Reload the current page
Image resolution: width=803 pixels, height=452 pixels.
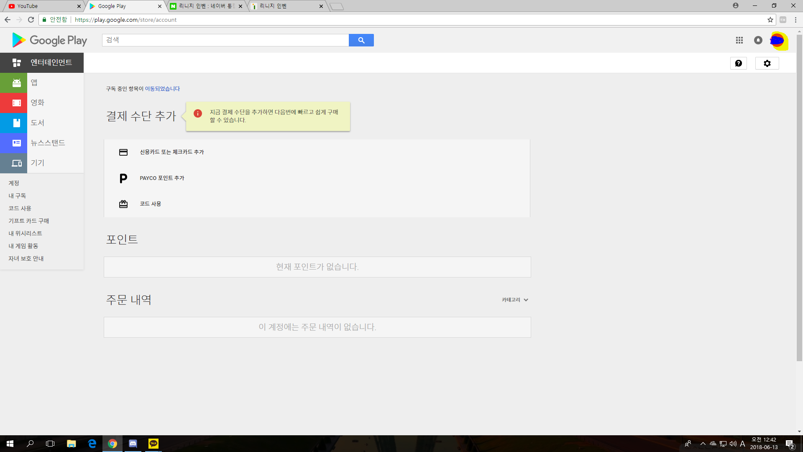[31, 20]
